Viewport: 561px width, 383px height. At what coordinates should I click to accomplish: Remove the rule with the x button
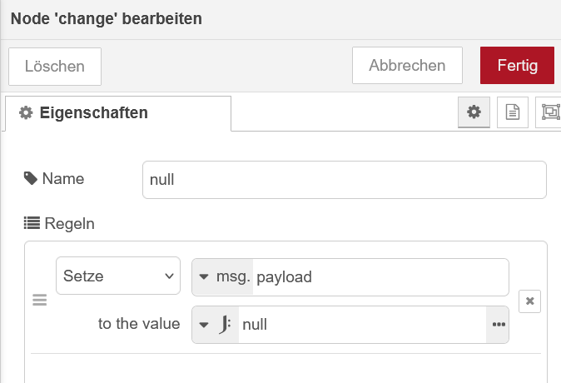pos(529,301)
